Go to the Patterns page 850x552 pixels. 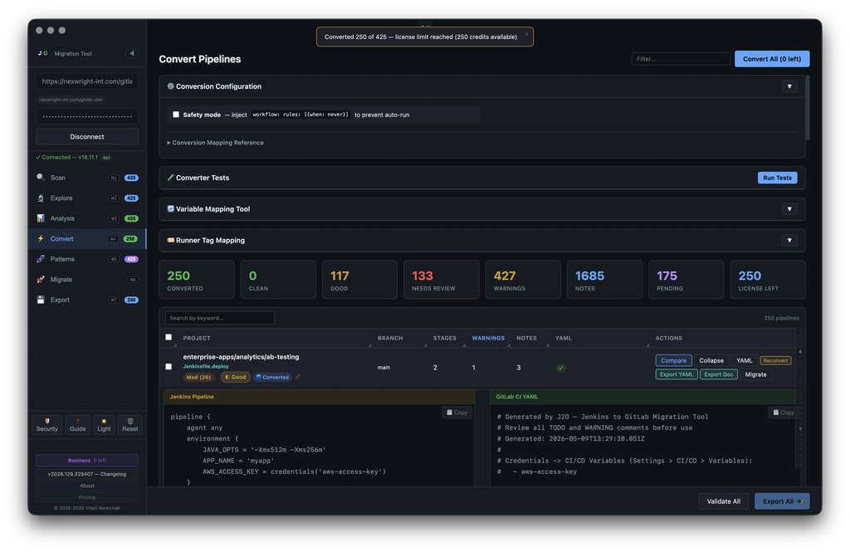tap(87, 259)
